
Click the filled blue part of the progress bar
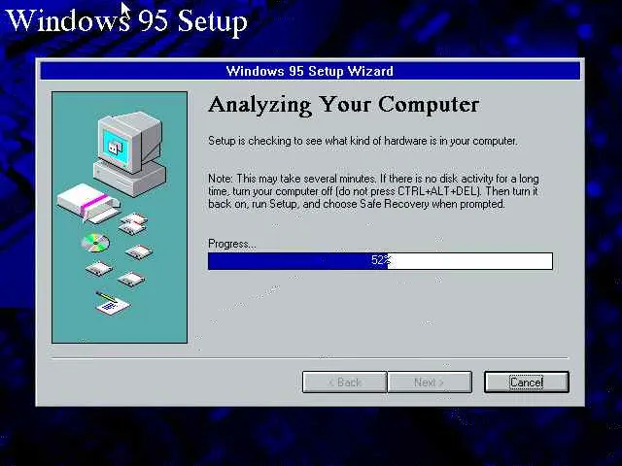click(x=297, y=261)
